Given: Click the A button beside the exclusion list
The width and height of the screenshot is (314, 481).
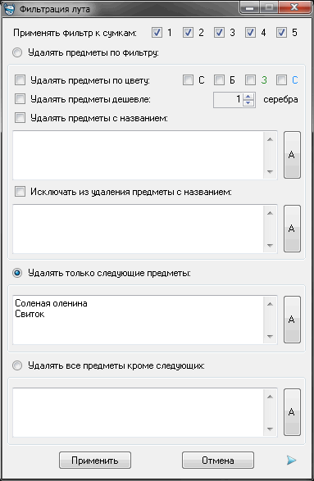Looking at the screenshot, I should coord(292,229).
